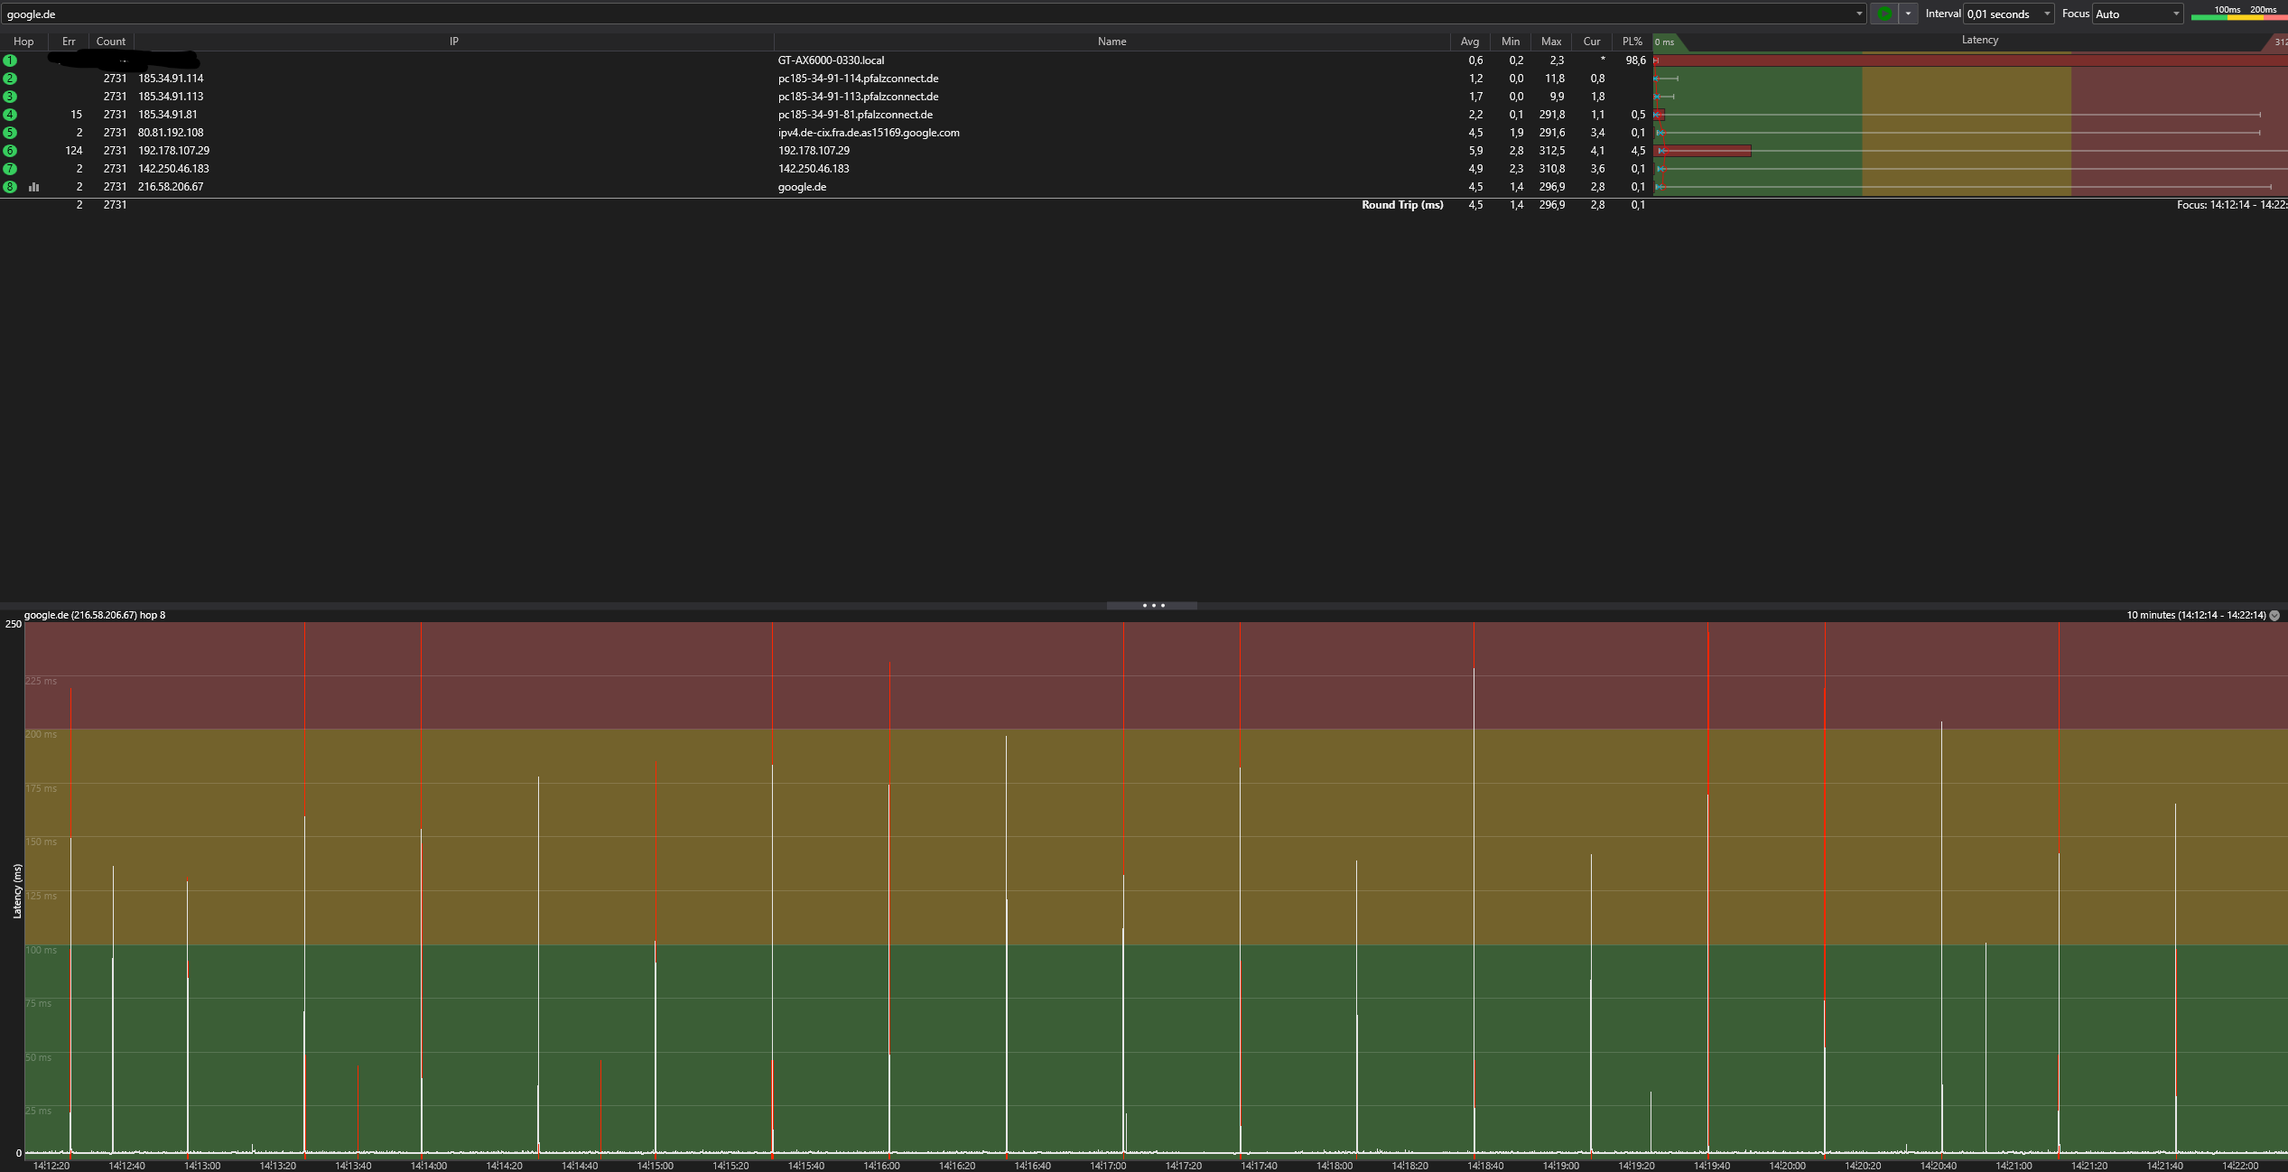
Task: Click the error count 124 on hop 6
Action: click(x=74, y=151)
